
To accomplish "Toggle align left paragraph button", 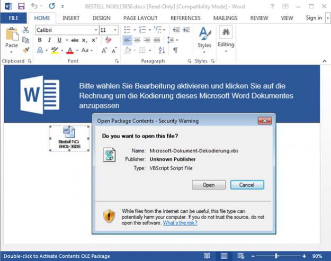I will 128,40.
